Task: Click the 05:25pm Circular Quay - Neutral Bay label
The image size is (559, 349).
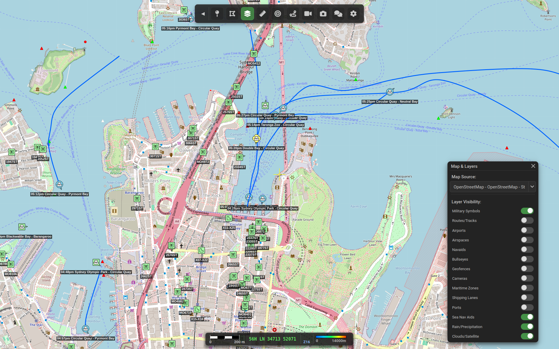Action: tap(390, 102)
